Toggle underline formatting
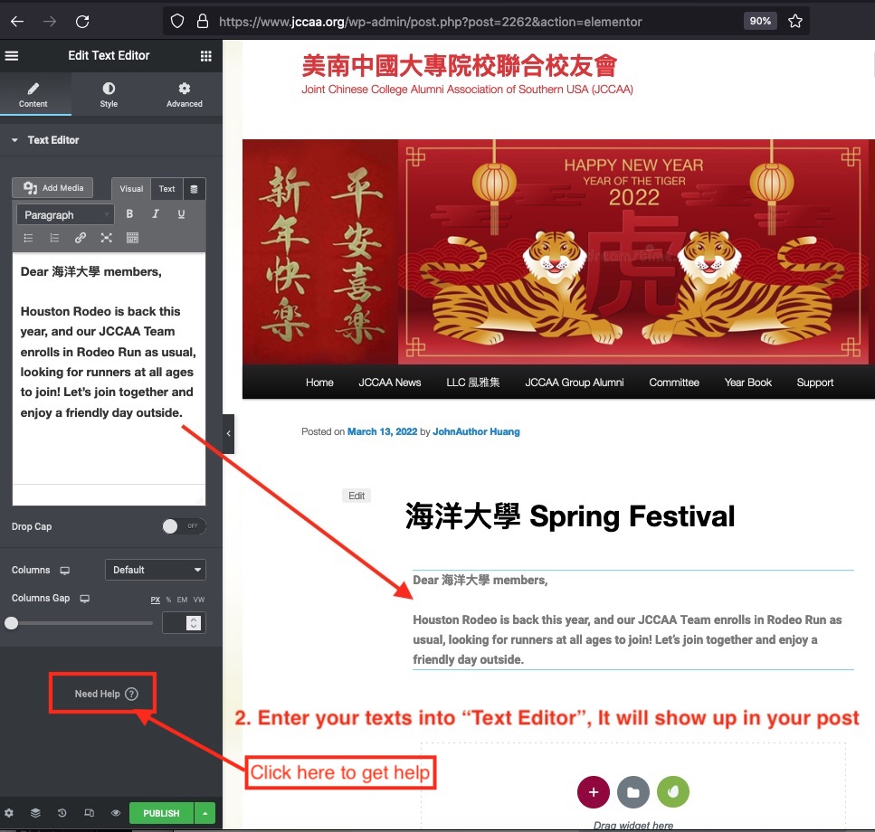875x832 pixels. coord(181,213)
